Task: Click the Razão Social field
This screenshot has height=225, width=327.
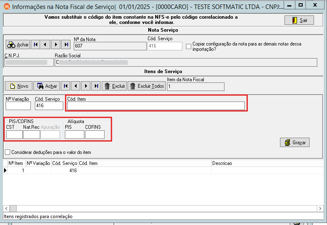Action: click(x=186, y=62)
